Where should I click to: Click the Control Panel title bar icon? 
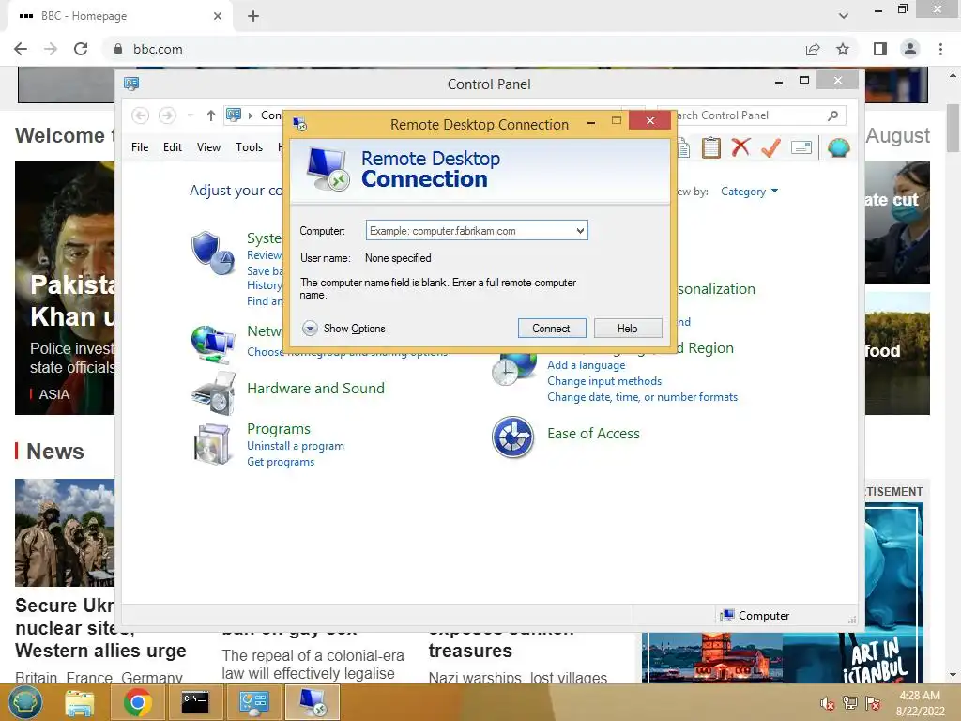pyautogui.click(x=131, y=84)
